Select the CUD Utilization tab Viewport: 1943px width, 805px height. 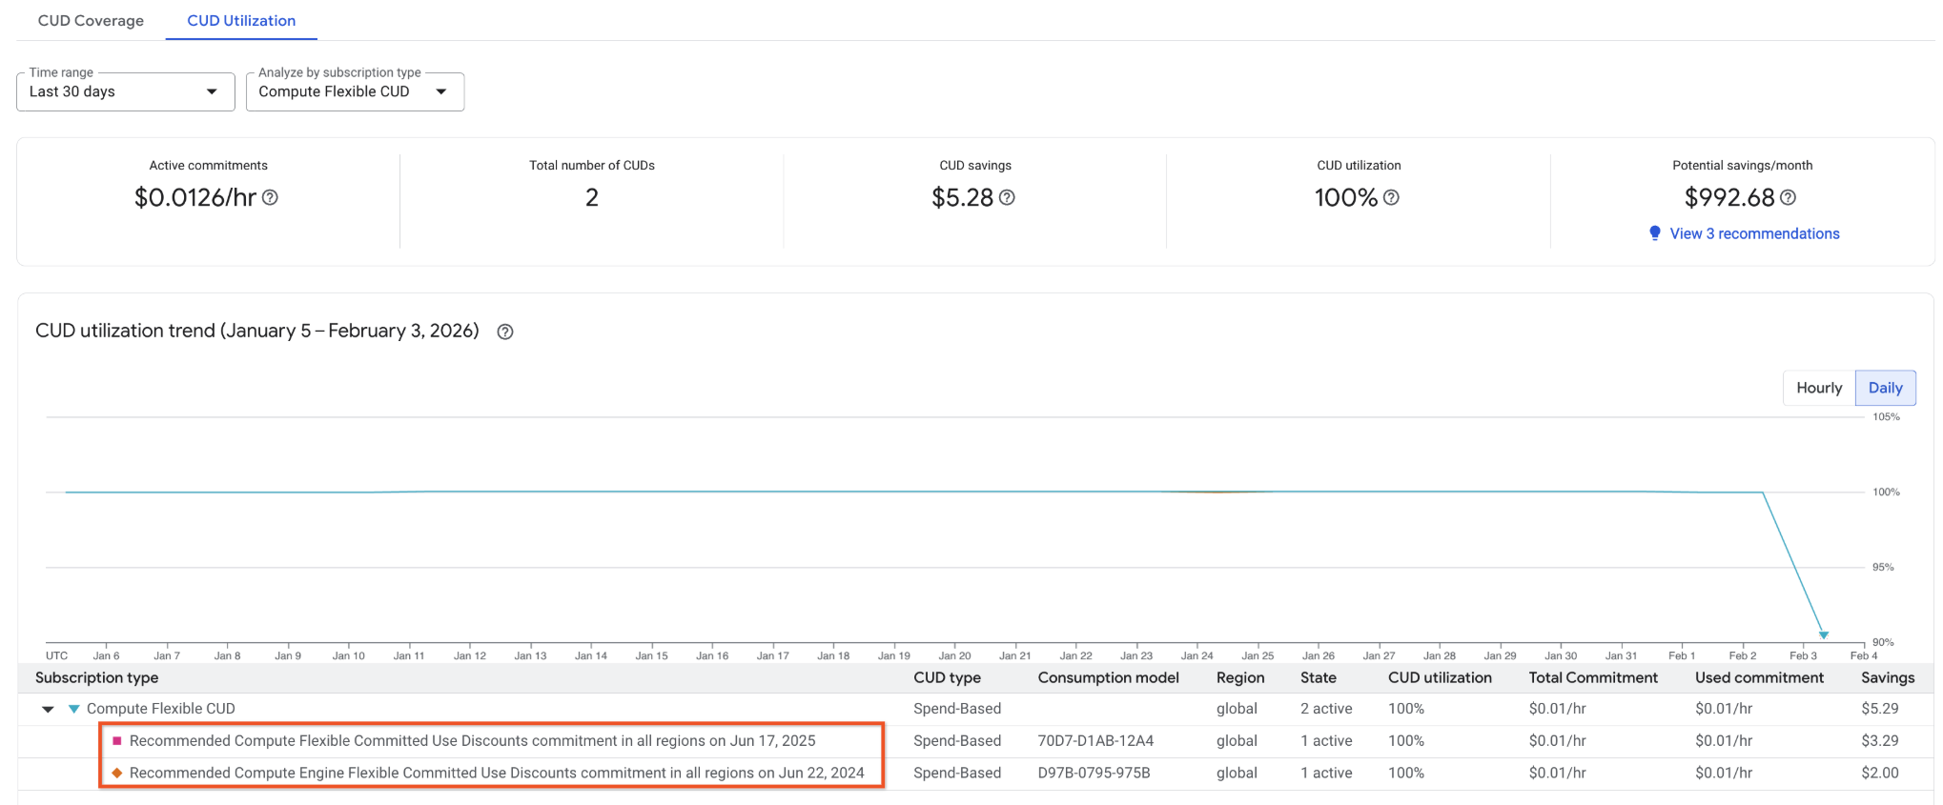coord(241,20)
